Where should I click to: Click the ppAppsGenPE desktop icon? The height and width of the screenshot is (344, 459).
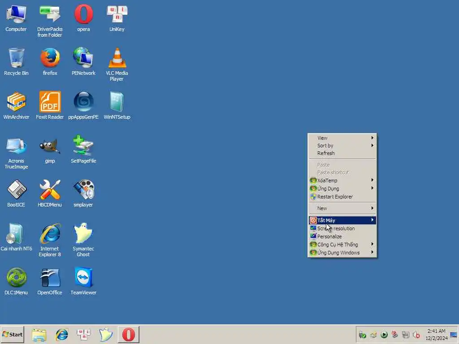(x=83, y=106)
